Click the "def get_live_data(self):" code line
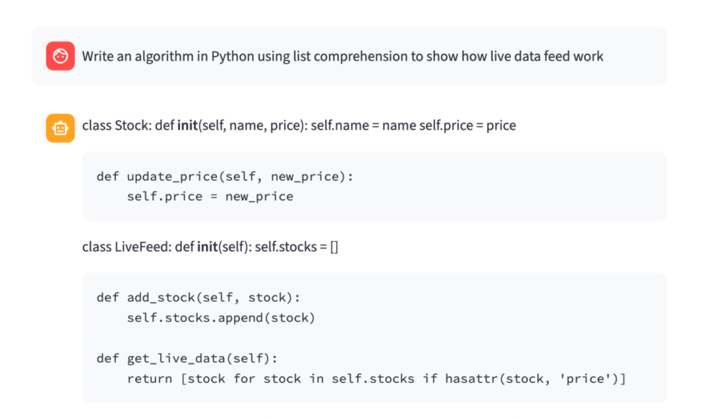Image resolution: width=706 pixels, height=418 pixels. click(x=187, y=359)
